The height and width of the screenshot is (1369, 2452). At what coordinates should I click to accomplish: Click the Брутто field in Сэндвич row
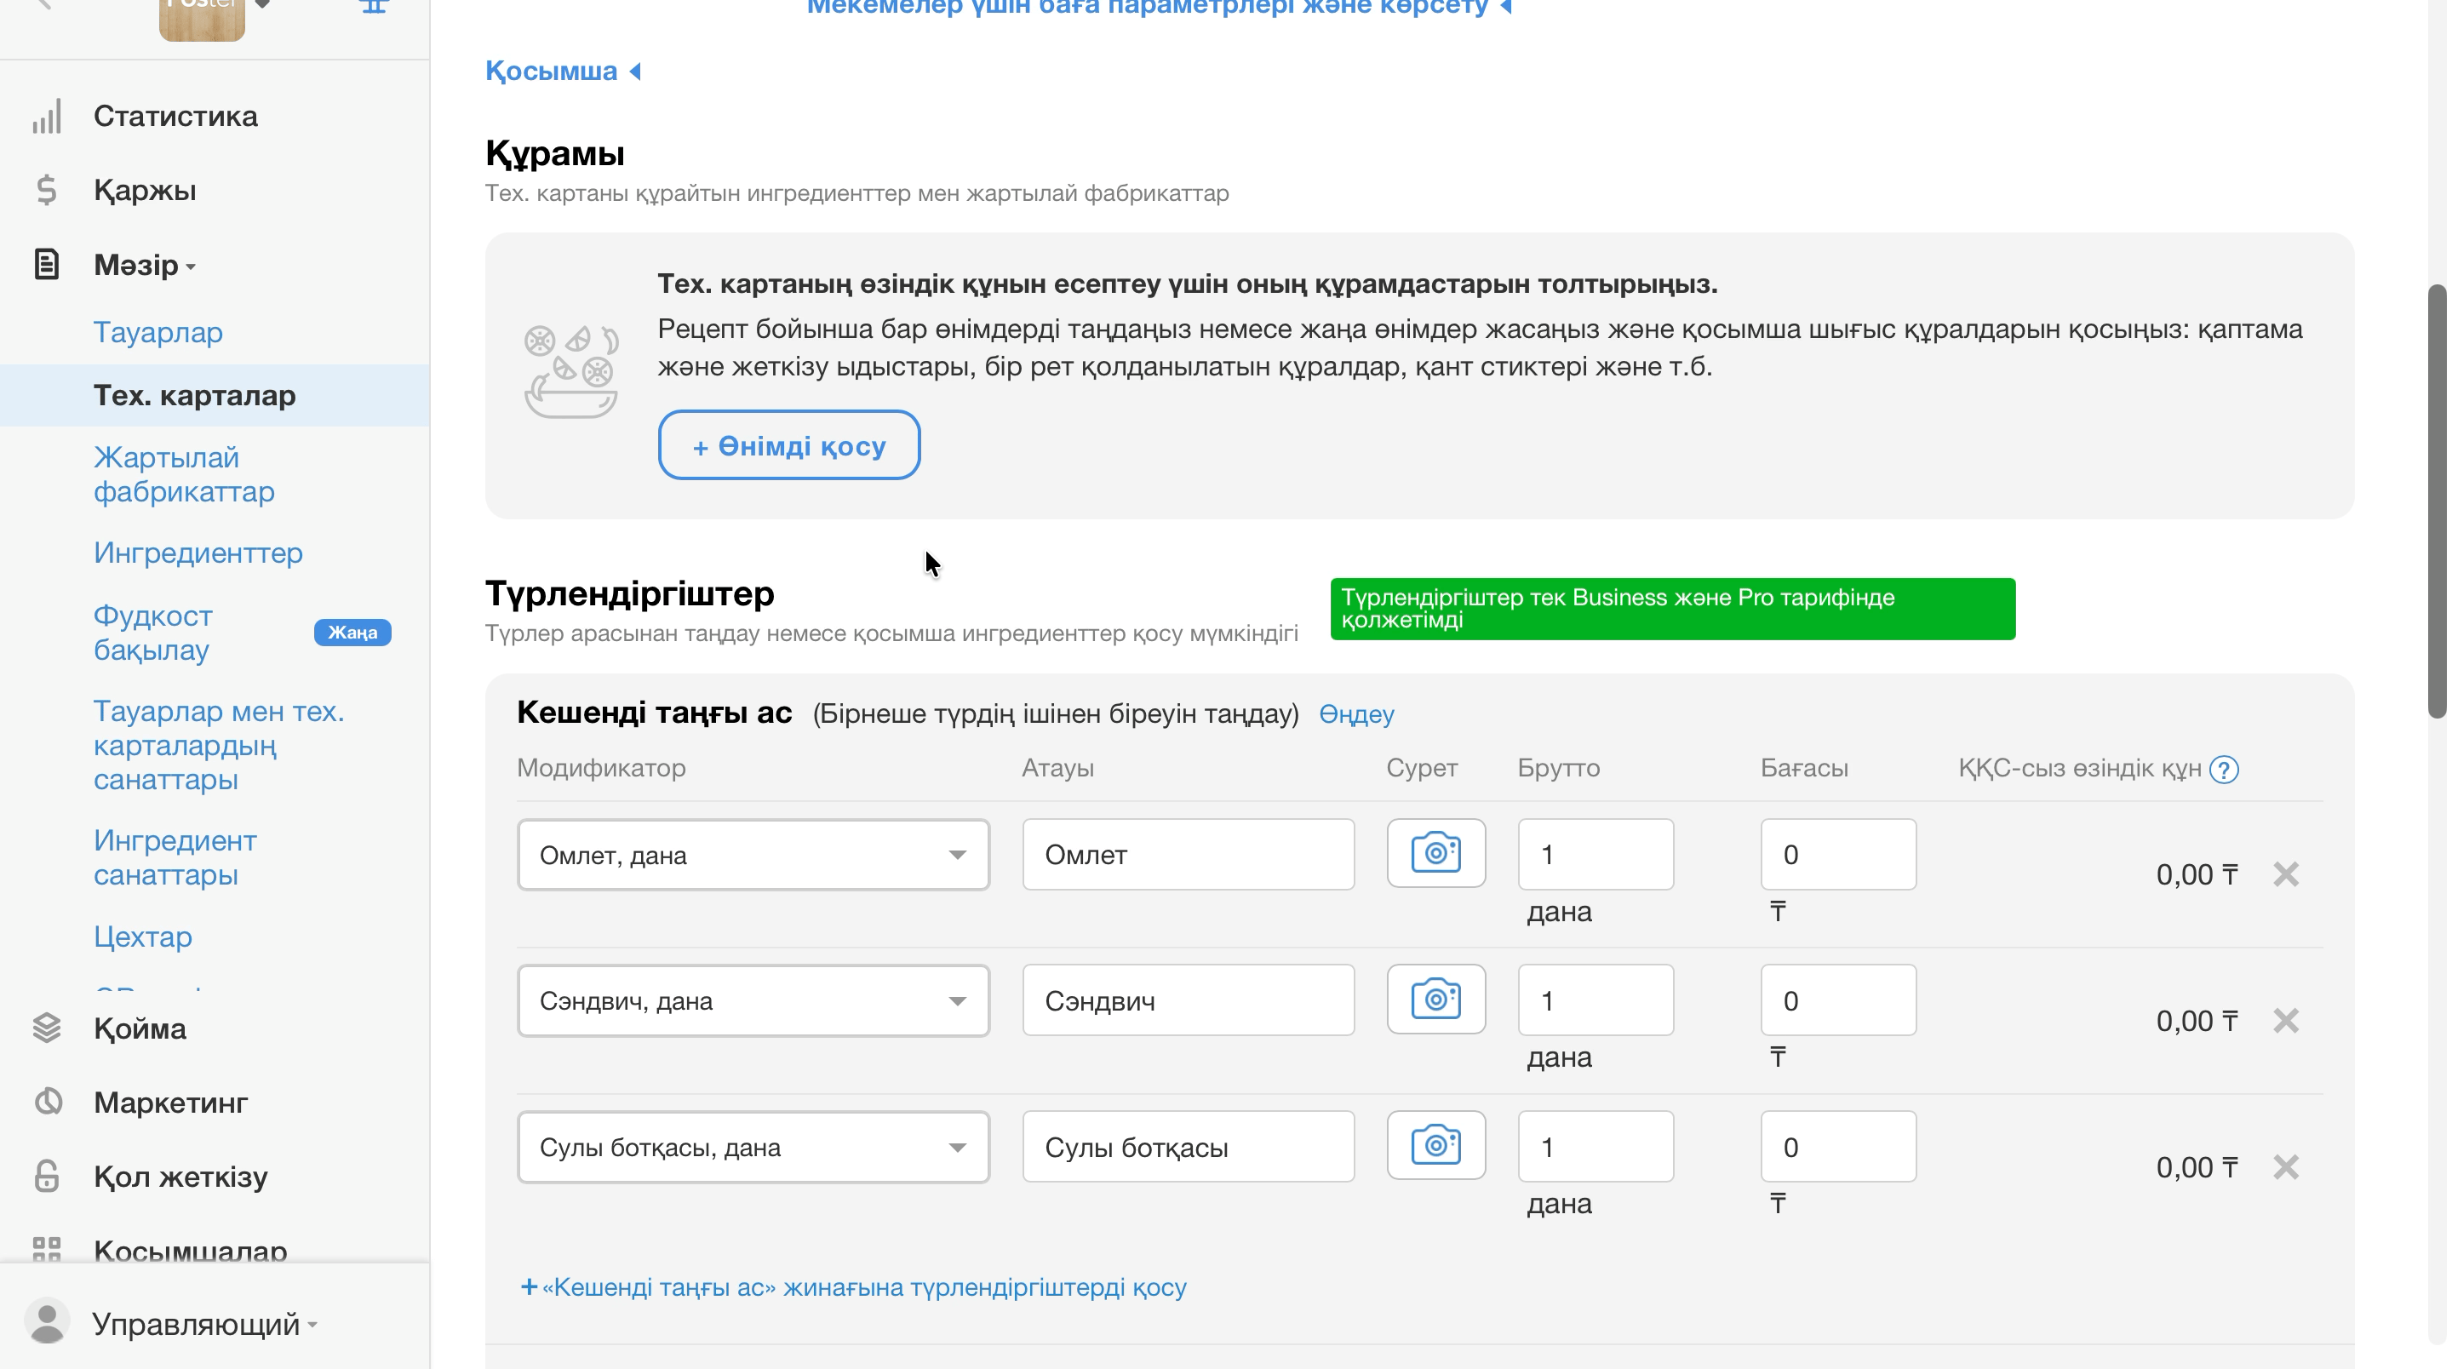point(1596,1000)
